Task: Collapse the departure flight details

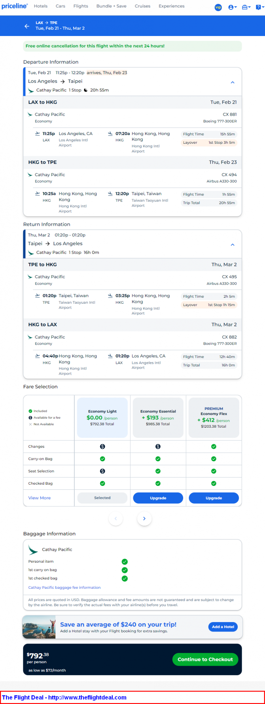Action: pos(233,82)
